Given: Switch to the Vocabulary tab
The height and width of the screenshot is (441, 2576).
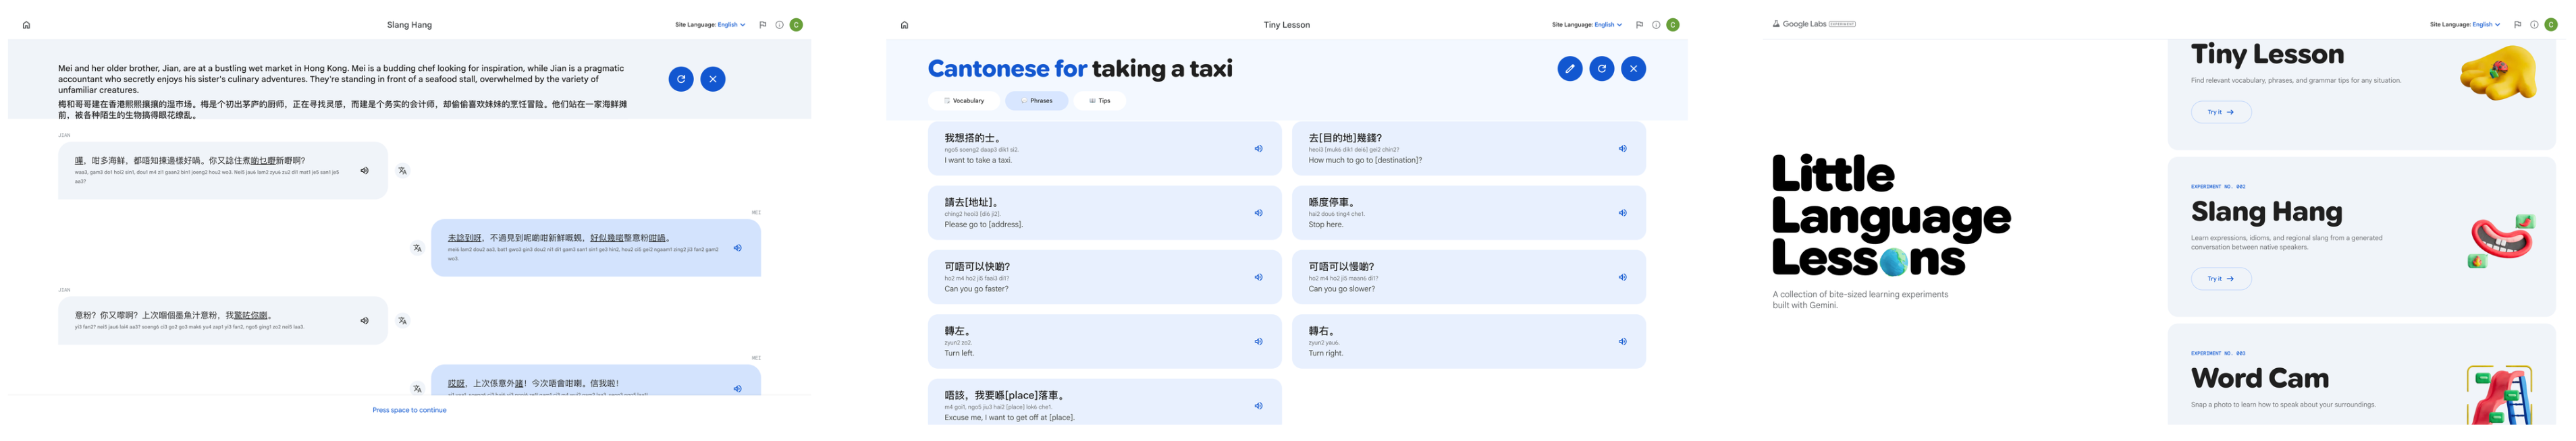Looking at the screenshot, I should (964, 101).
